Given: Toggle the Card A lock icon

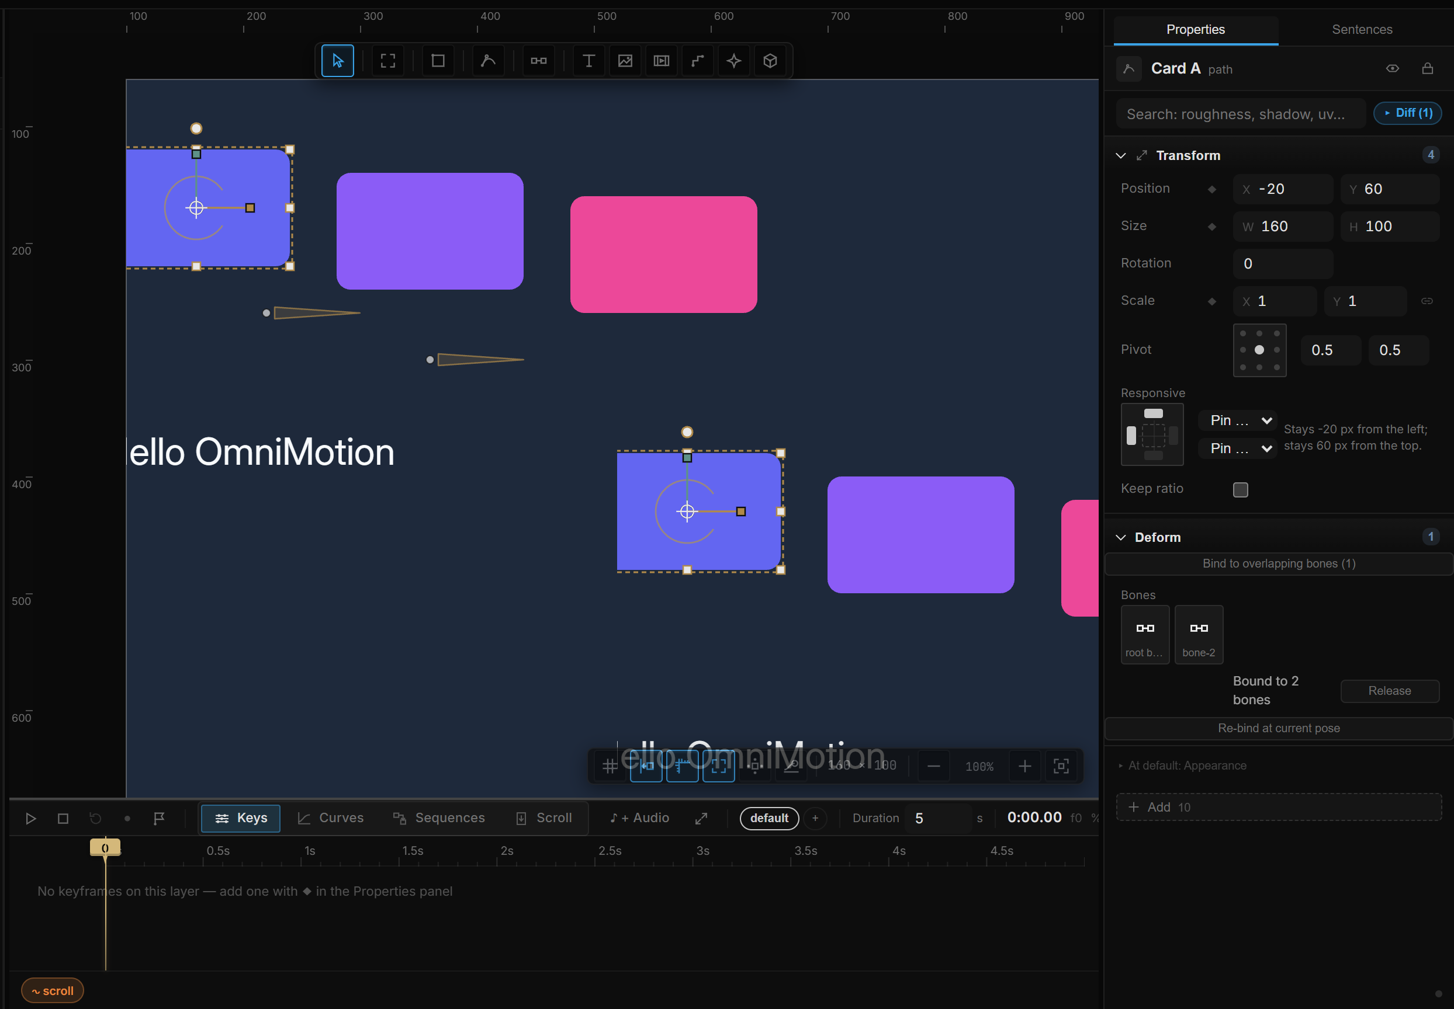Looking at the screenshot, I should tap(1428, 68).
